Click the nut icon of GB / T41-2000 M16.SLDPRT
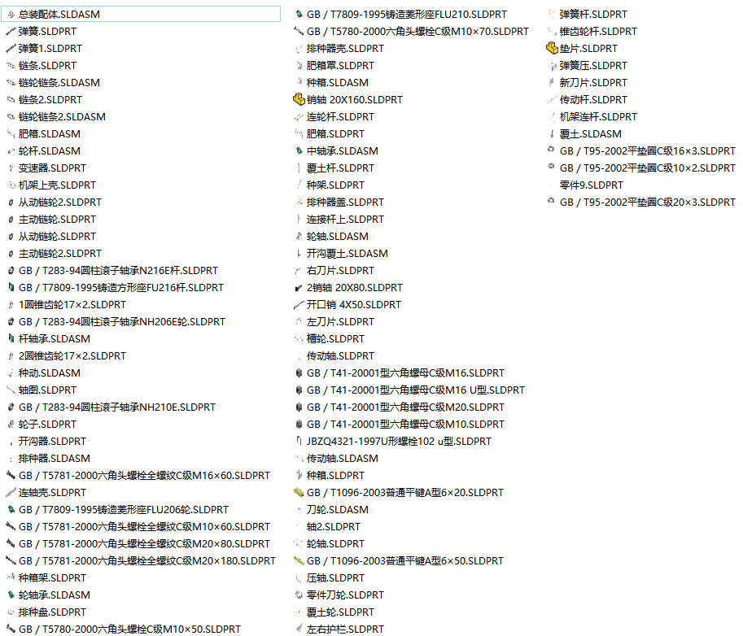Screen dimensions: 743x636 pos(299,372)
